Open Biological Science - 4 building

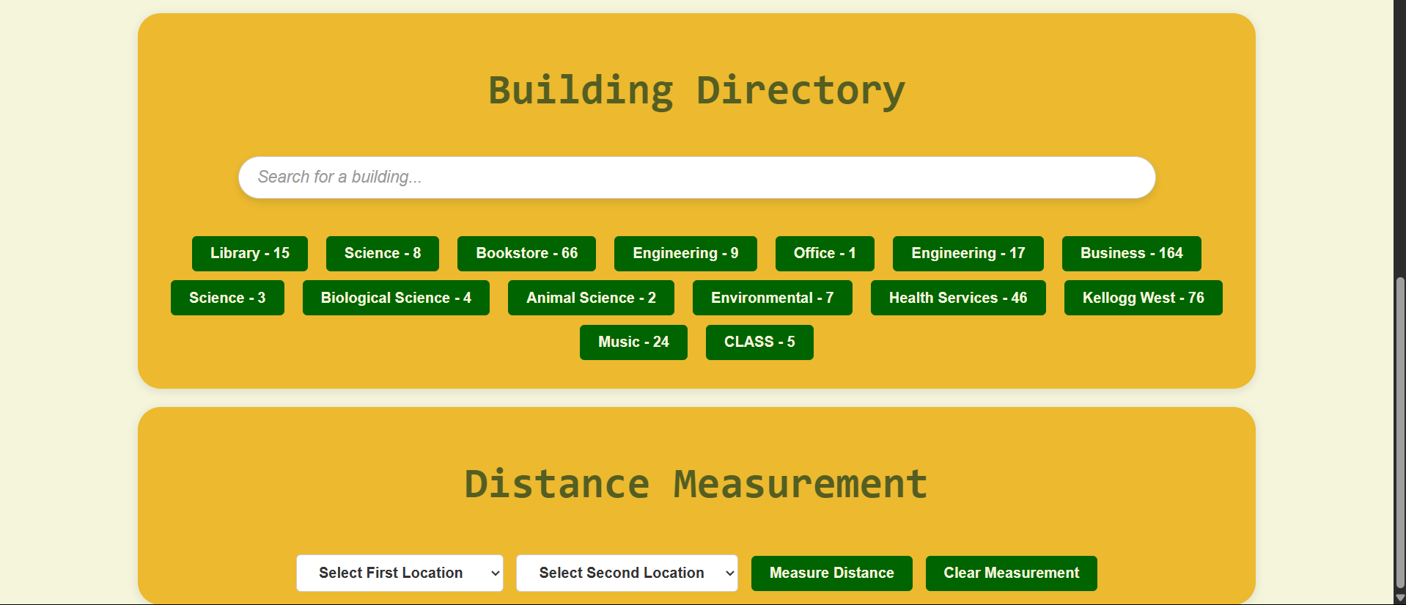click(396, 298)
